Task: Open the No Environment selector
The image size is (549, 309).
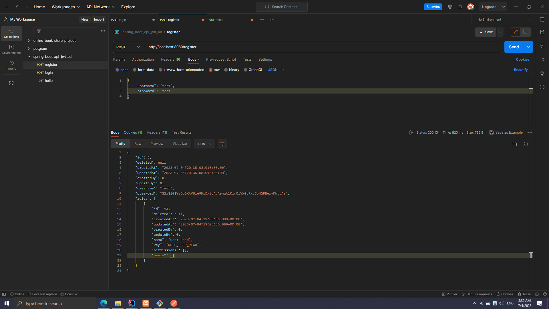Action: (504, 19)
